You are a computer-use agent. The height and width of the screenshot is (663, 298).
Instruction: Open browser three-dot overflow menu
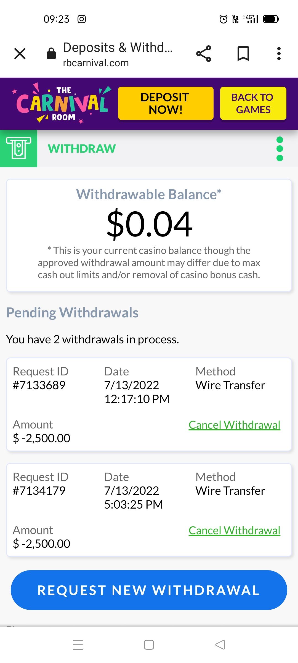[x=279, y=54]
